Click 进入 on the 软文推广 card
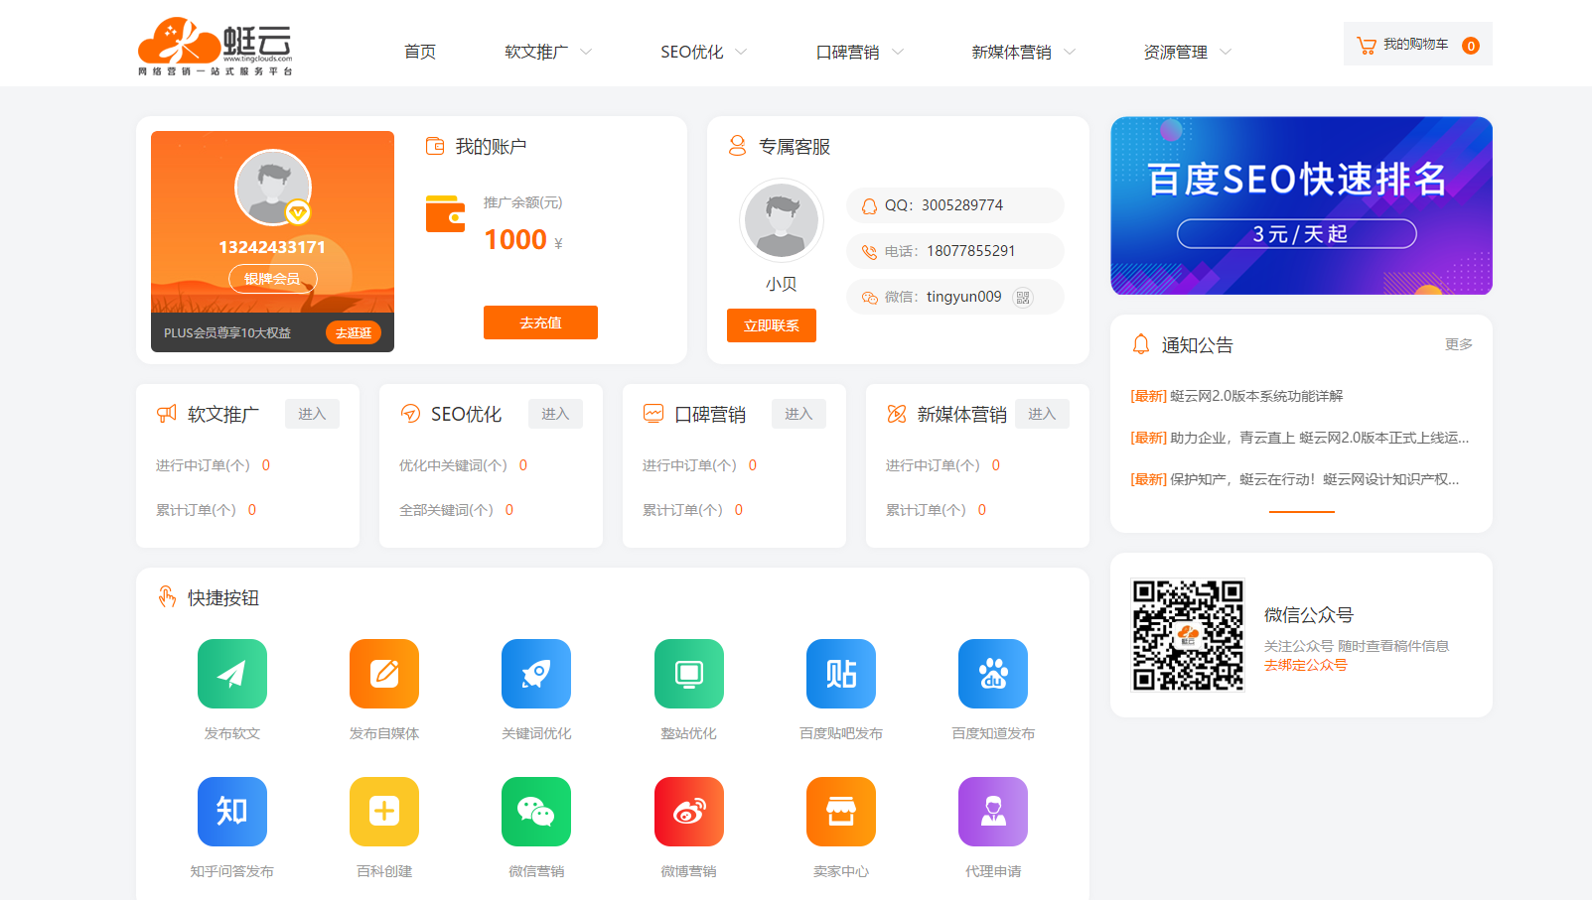1592x900 pixels. (x=312, y=414)
